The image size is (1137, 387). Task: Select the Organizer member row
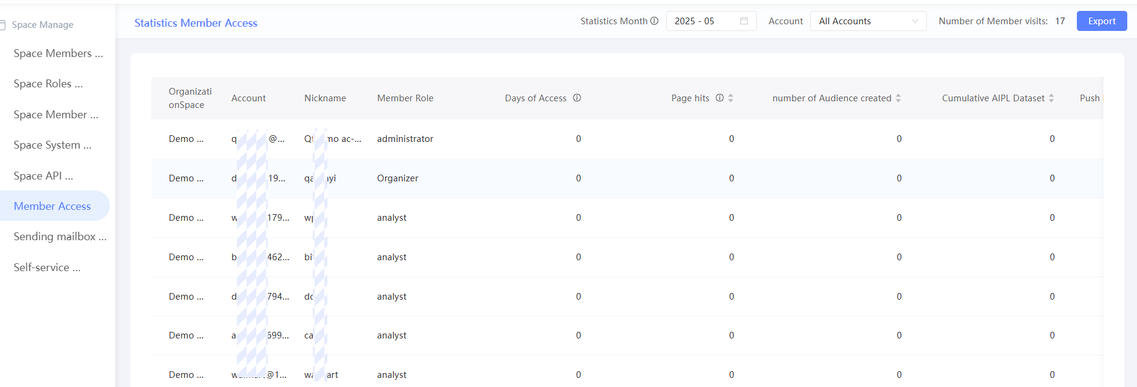[x=397, y=178]
